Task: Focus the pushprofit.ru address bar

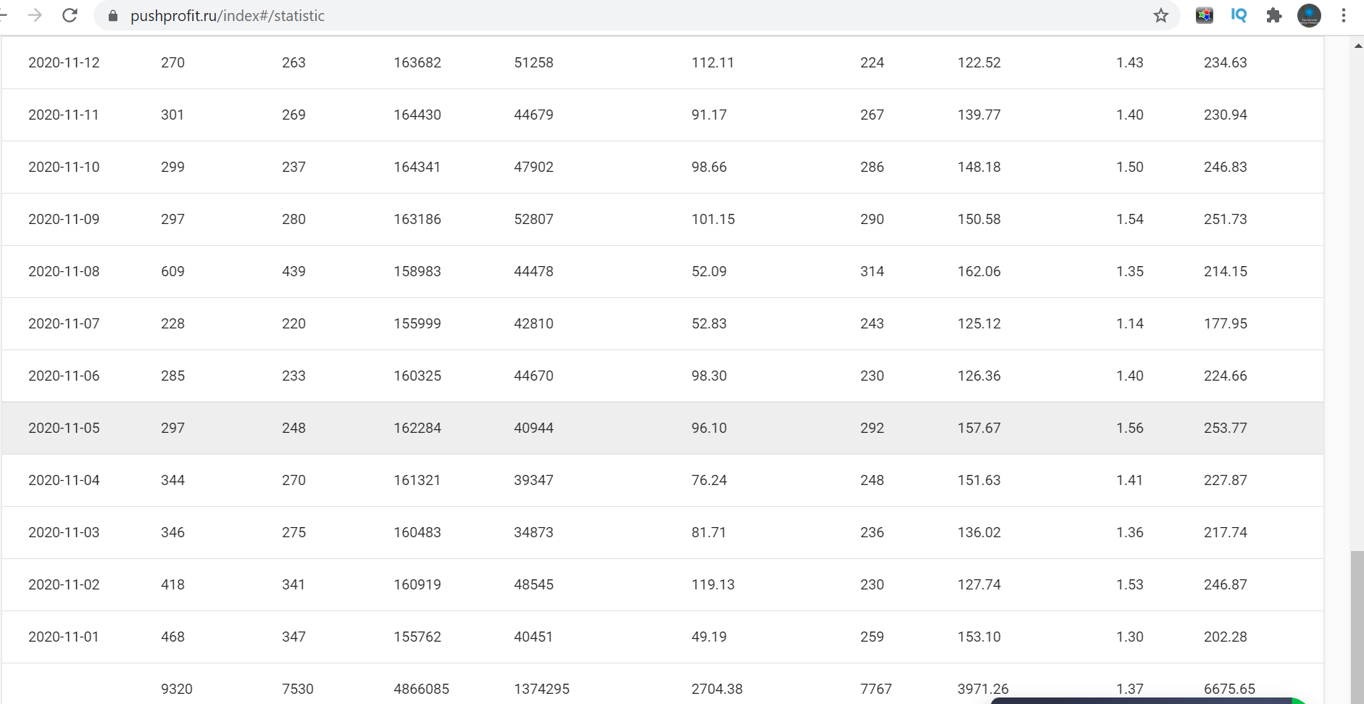Action: coord(227,15)
